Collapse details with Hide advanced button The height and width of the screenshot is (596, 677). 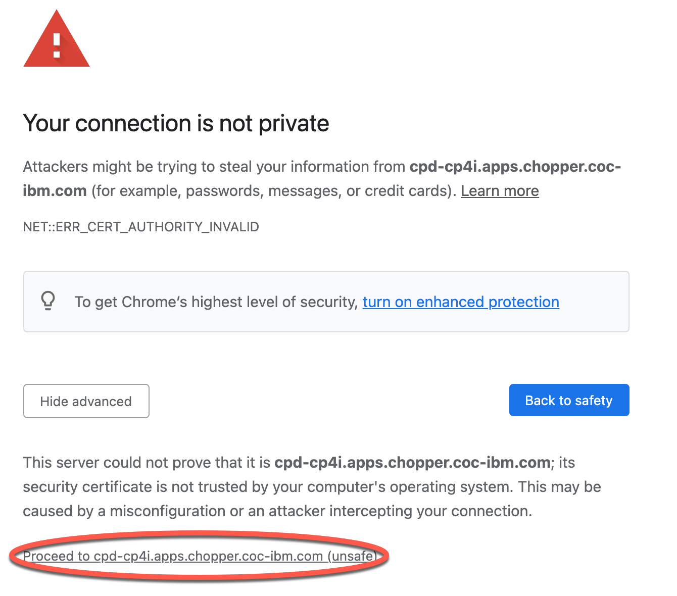click(x=86, y=401)
